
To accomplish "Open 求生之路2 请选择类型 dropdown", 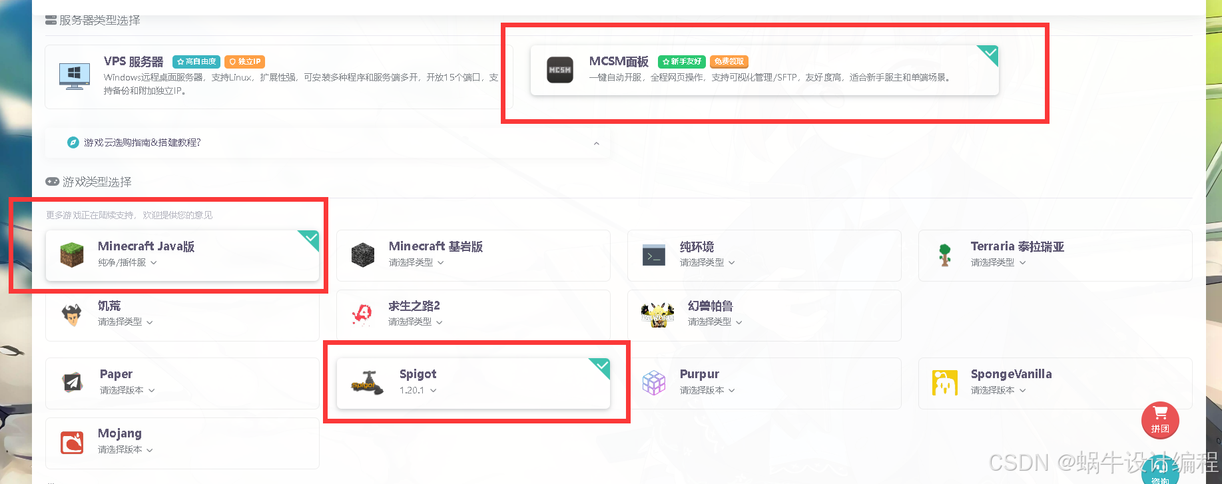I will (x=416, y=322).
